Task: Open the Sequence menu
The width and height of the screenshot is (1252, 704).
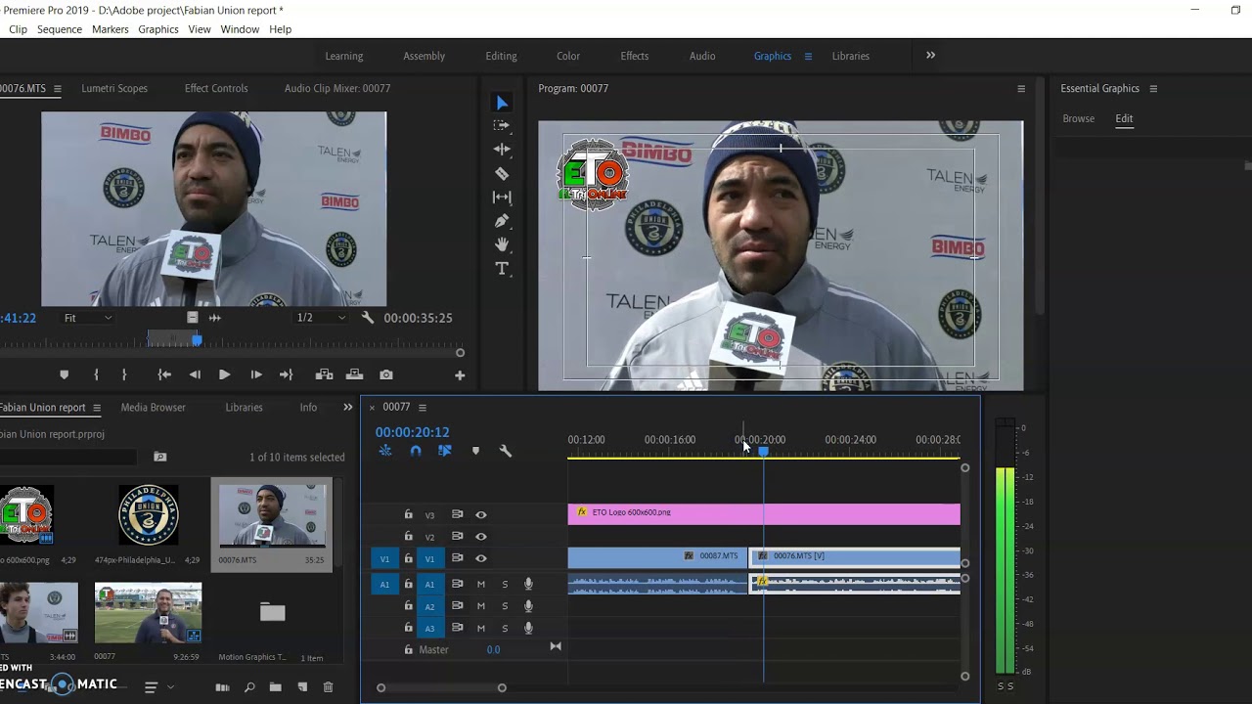Action: tap(60, 29)
